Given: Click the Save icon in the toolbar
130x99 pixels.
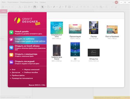Looking at the screenshot, I should coord(3,7).
